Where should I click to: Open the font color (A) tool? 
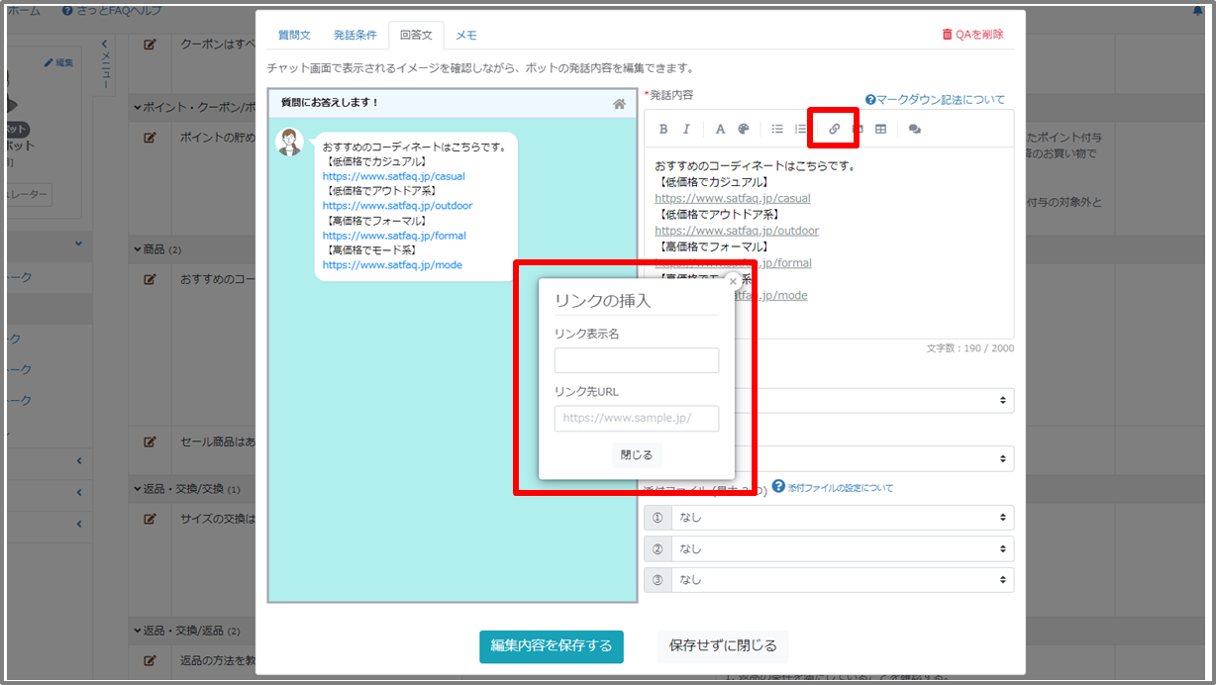[720, 129]
